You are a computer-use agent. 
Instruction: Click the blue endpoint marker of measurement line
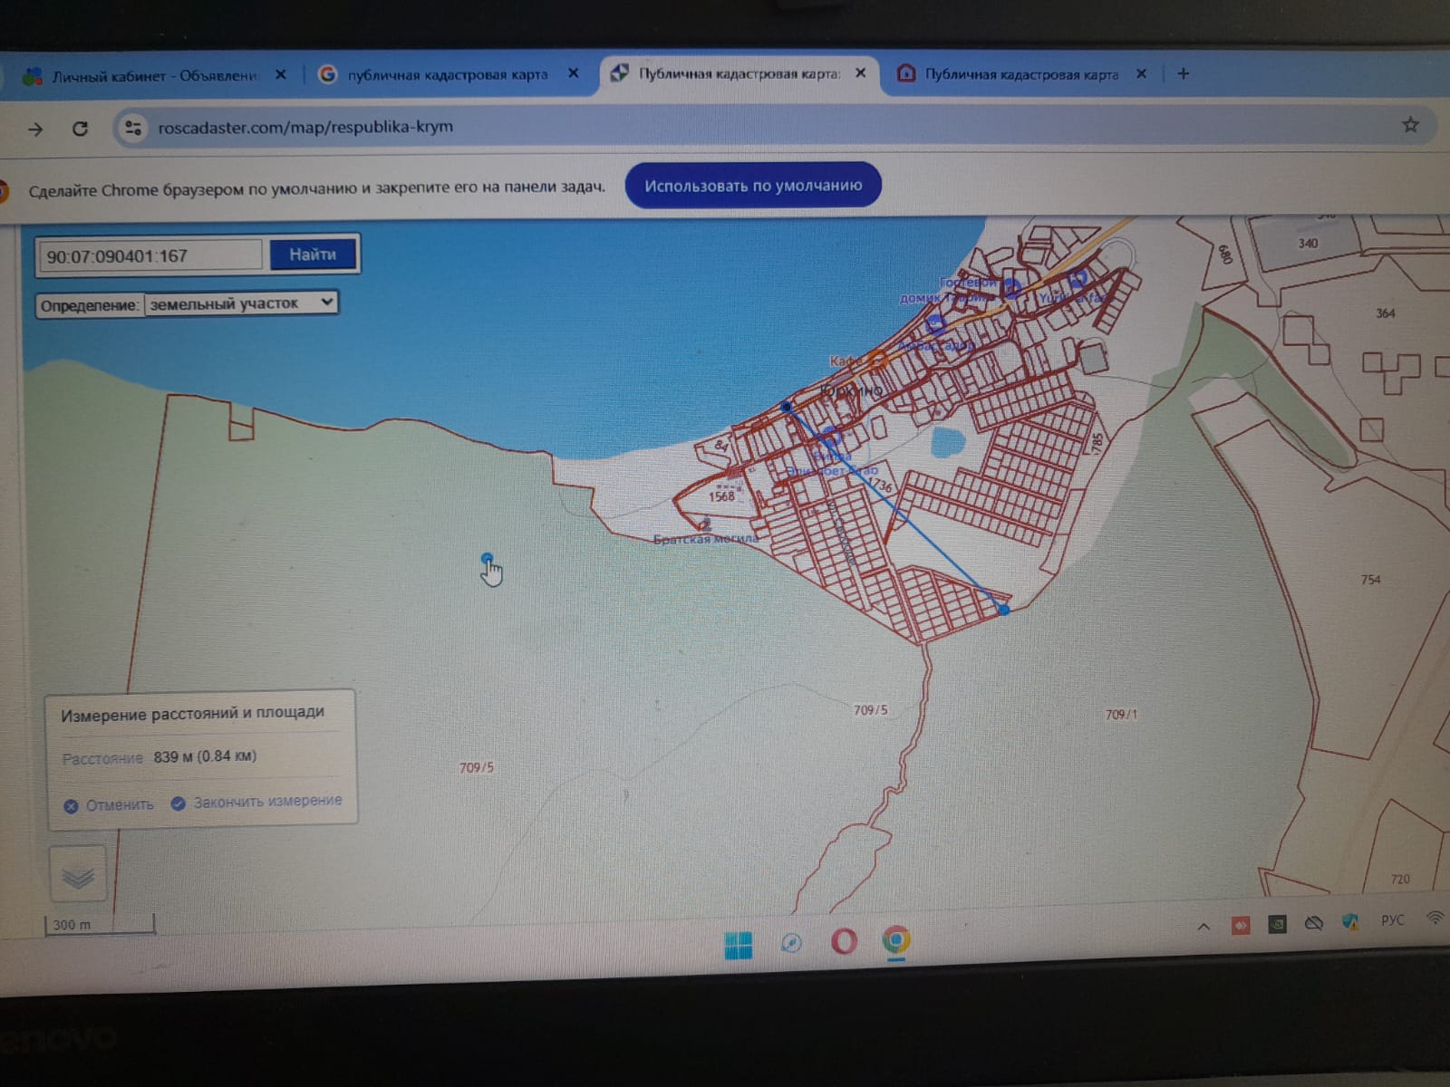1003,610
